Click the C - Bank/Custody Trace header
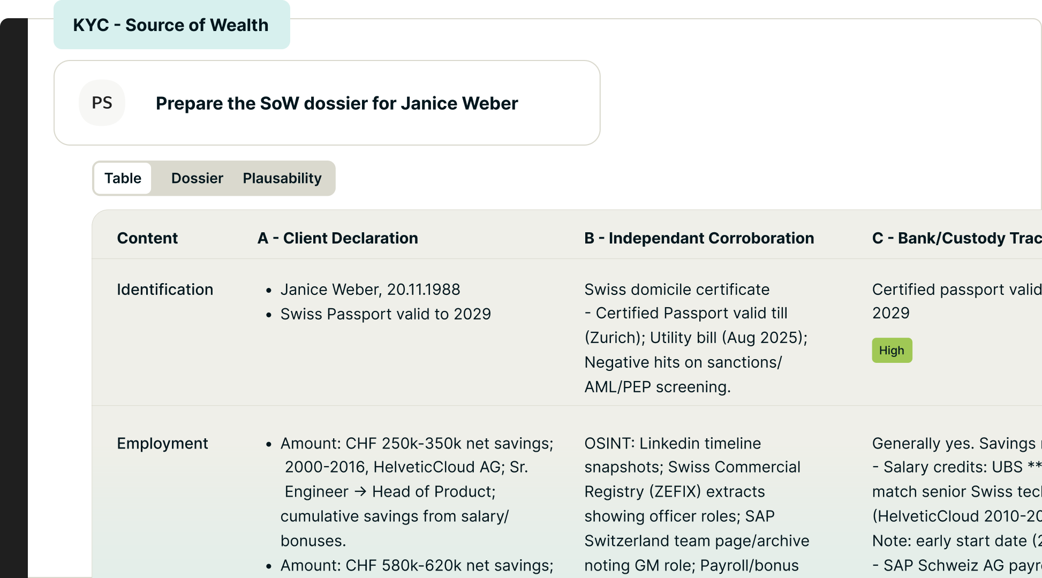 (x=956, y=238)
